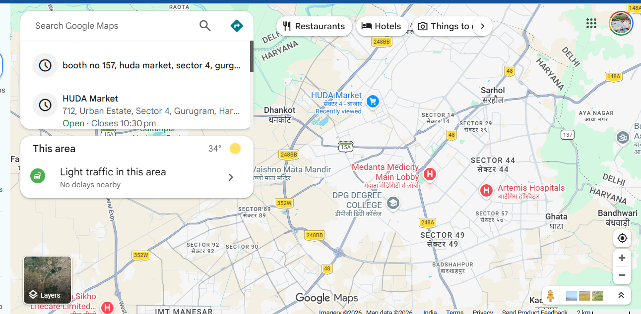Open the Terms link in footer

tap(454, 312)
